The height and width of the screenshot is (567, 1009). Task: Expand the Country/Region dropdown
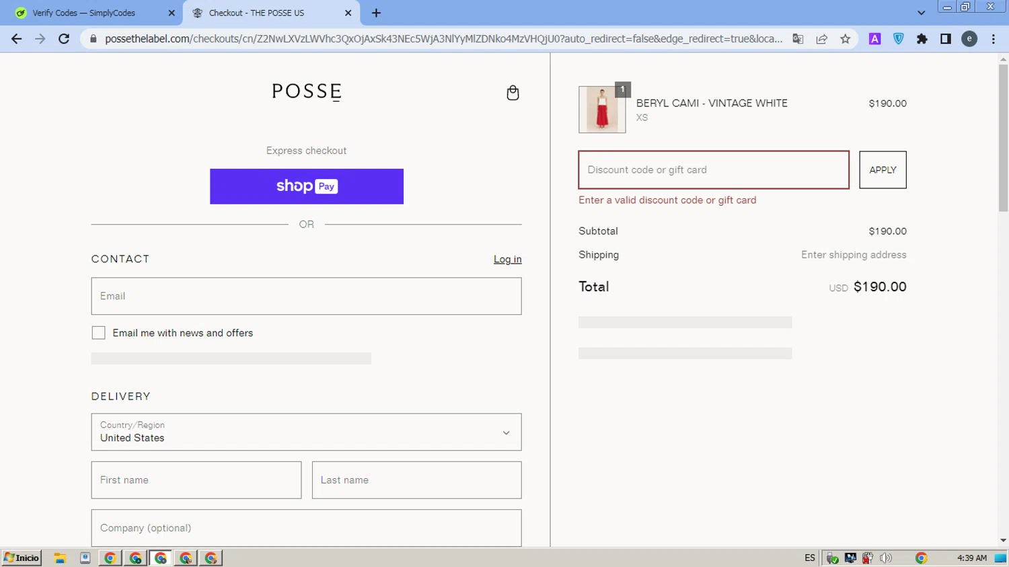(306, 432)
